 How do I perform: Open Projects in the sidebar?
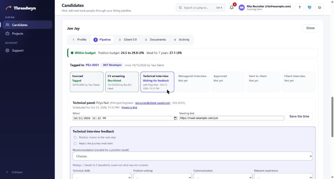(27, 33)
